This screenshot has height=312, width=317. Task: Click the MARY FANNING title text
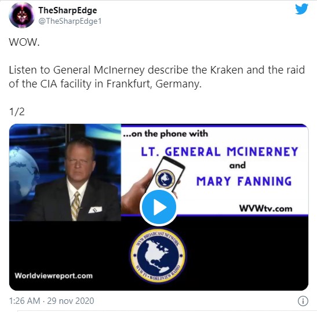point(244,181)
